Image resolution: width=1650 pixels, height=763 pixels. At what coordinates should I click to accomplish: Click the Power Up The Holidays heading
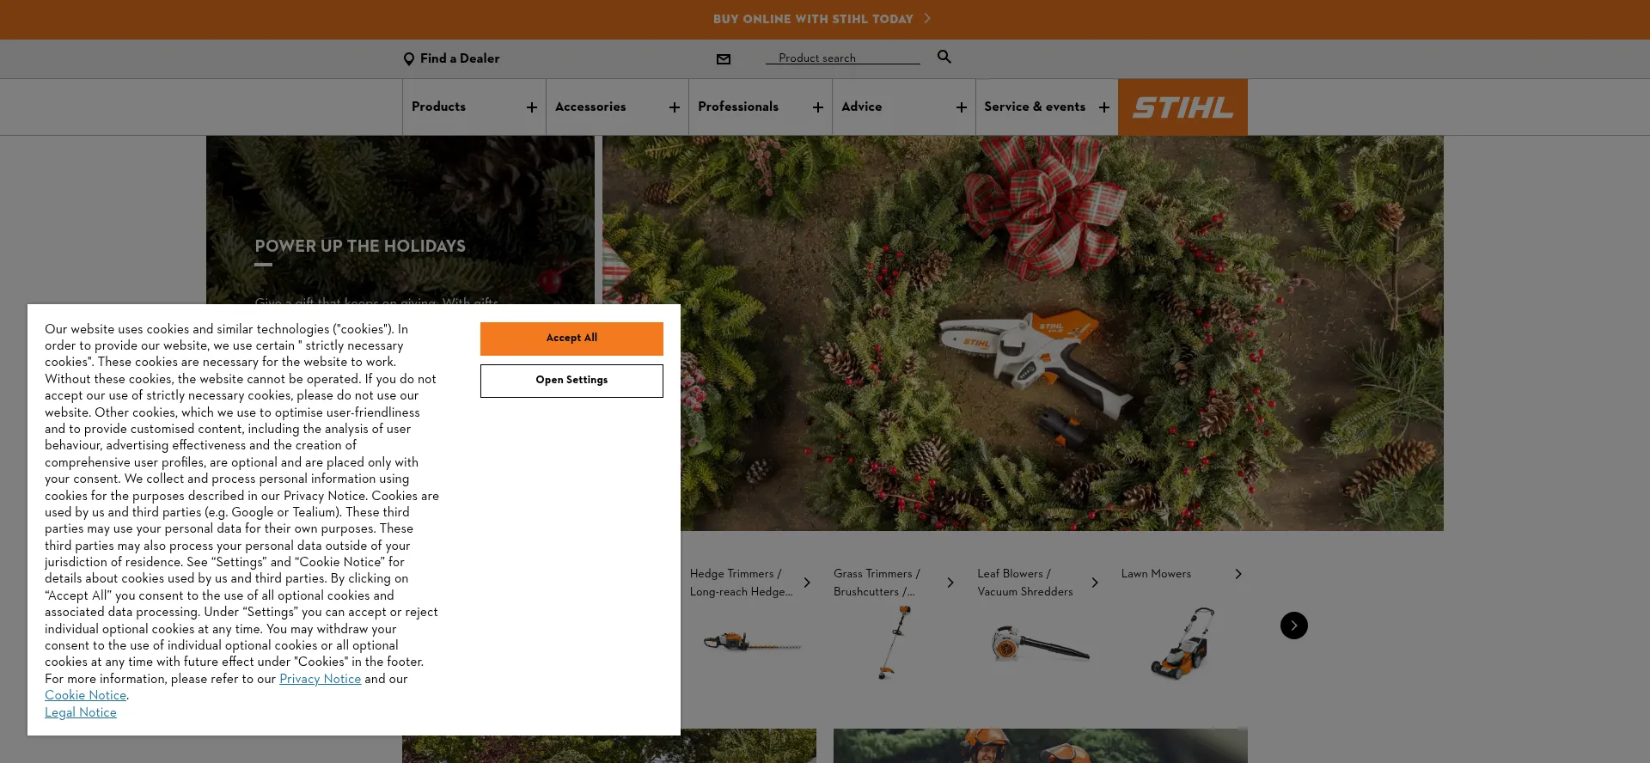tap(360, 247)
